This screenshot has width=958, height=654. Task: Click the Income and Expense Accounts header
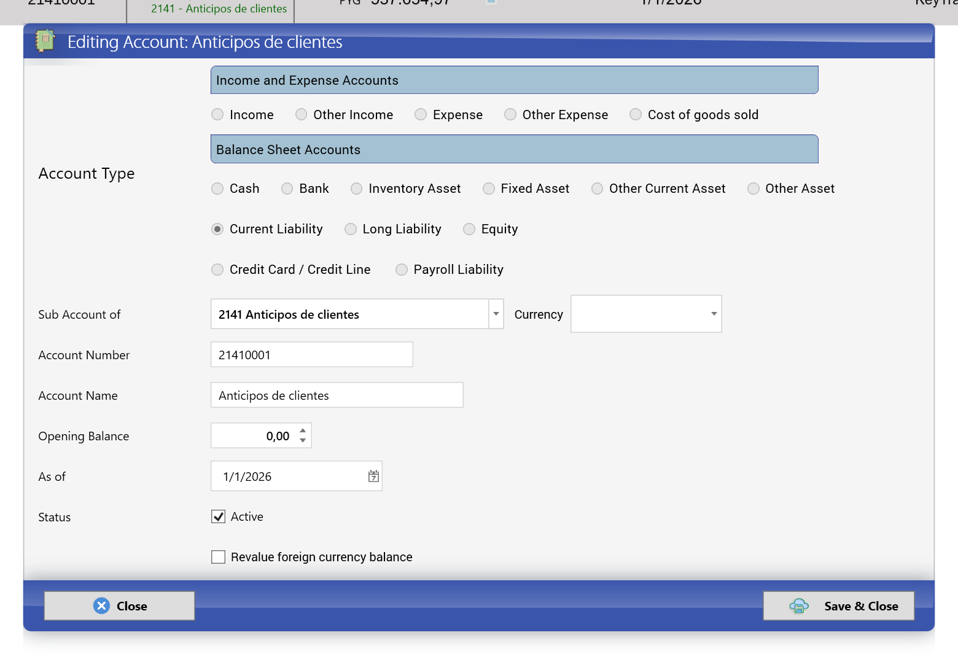515,80
